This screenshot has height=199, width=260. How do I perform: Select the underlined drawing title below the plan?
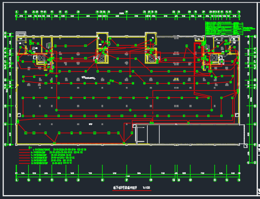pos(125,188)
